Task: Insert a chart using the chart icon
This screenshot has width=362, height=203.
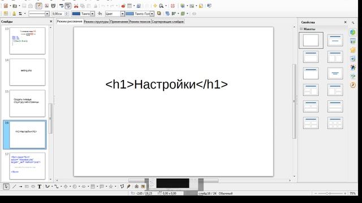Action: [123, 6]
